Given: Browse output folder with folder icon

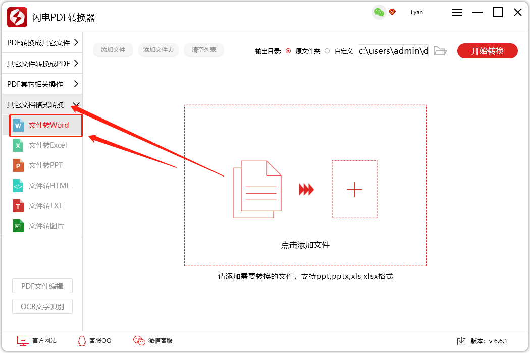Looking at the screenshot, I should point(440,51).
